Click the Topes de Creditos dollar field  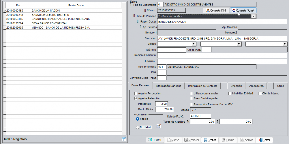click(236, 122)
